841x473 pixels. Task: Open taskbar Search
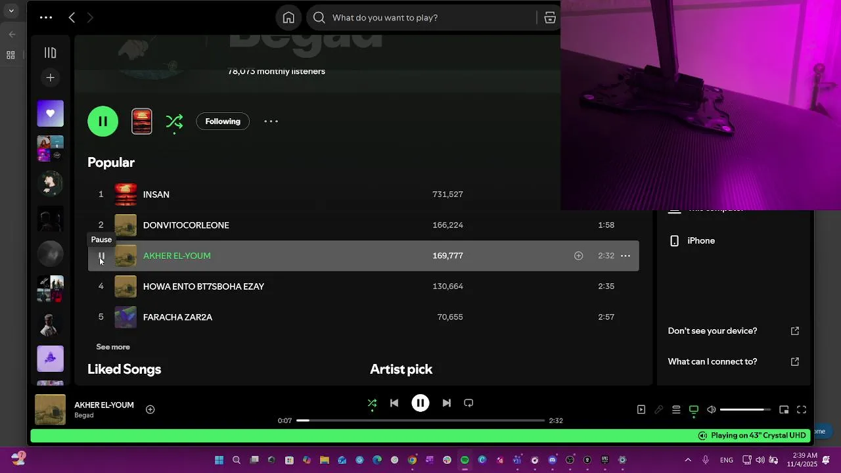[x=237, y=460]
